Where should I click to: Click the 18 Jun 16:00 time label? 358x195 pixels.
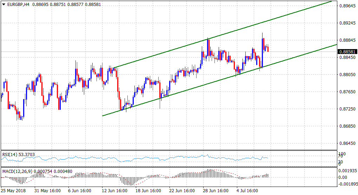tap(148, 191)
